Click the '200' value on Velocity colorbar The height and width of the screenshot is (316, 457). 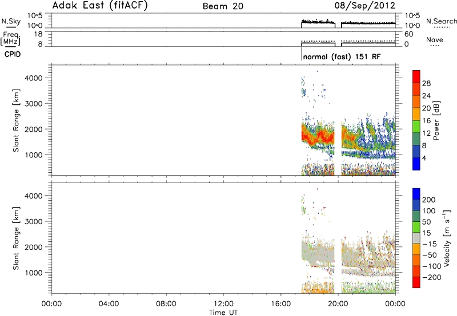tap(429, 200)
